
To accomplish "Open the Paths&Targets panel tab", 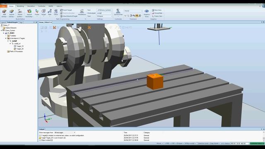I will pos(12,22).
